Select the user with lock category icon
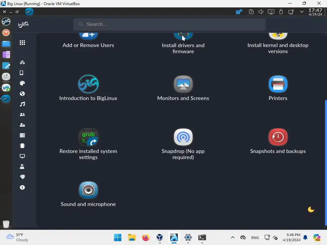 click(x=22, y=125)
